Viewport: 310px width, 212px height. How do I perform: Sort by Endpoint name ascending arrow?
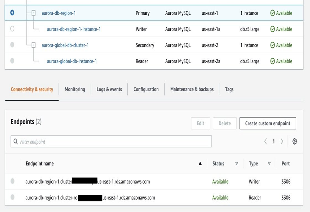click(200, 163)
